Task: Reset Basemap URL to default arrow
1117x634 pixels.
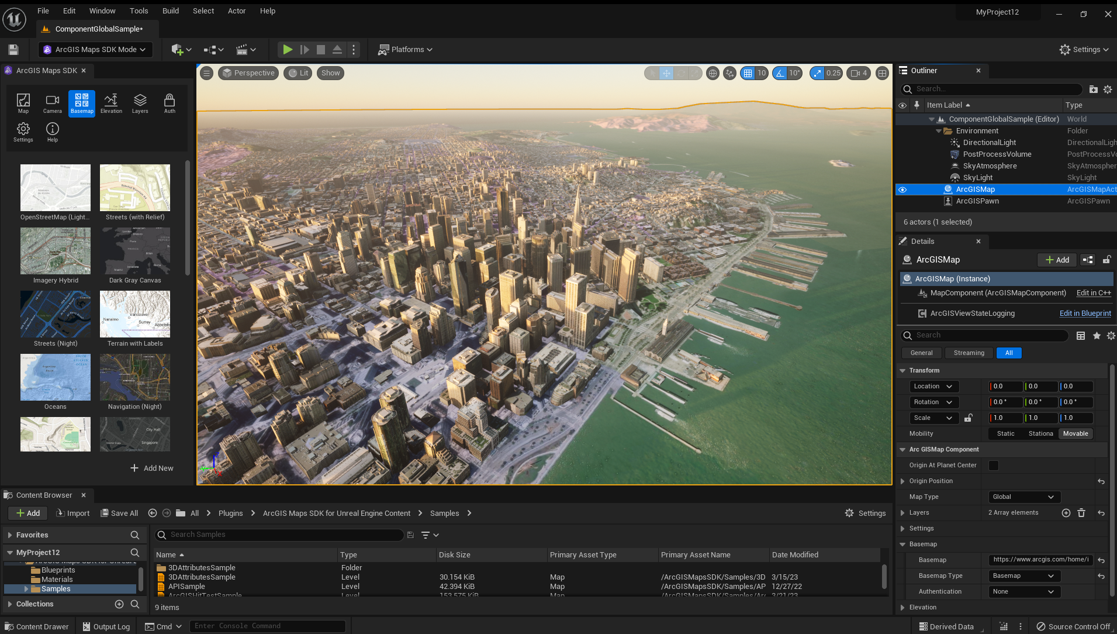Action: click(1101, 560)
